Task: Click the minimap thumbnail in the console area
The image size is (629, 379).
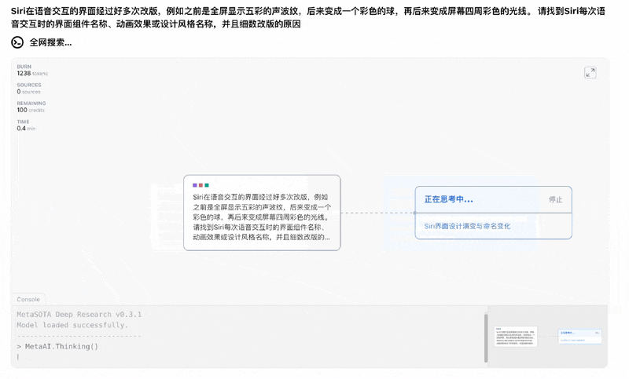Action: [x=548, y=335]
